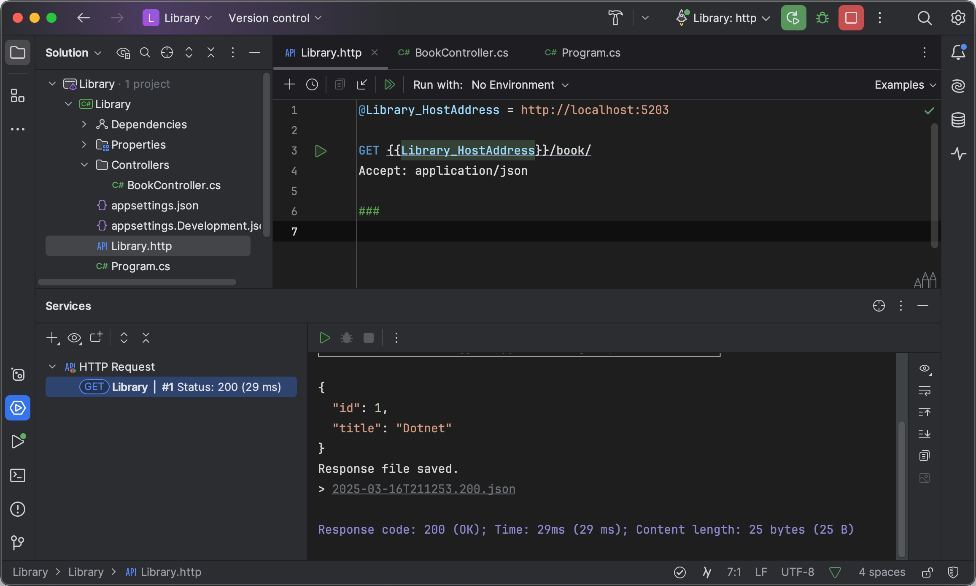The width and height of the screenshot is (976, 586).
Task: Click the Build hammer icon
Action: pos(615,18)
